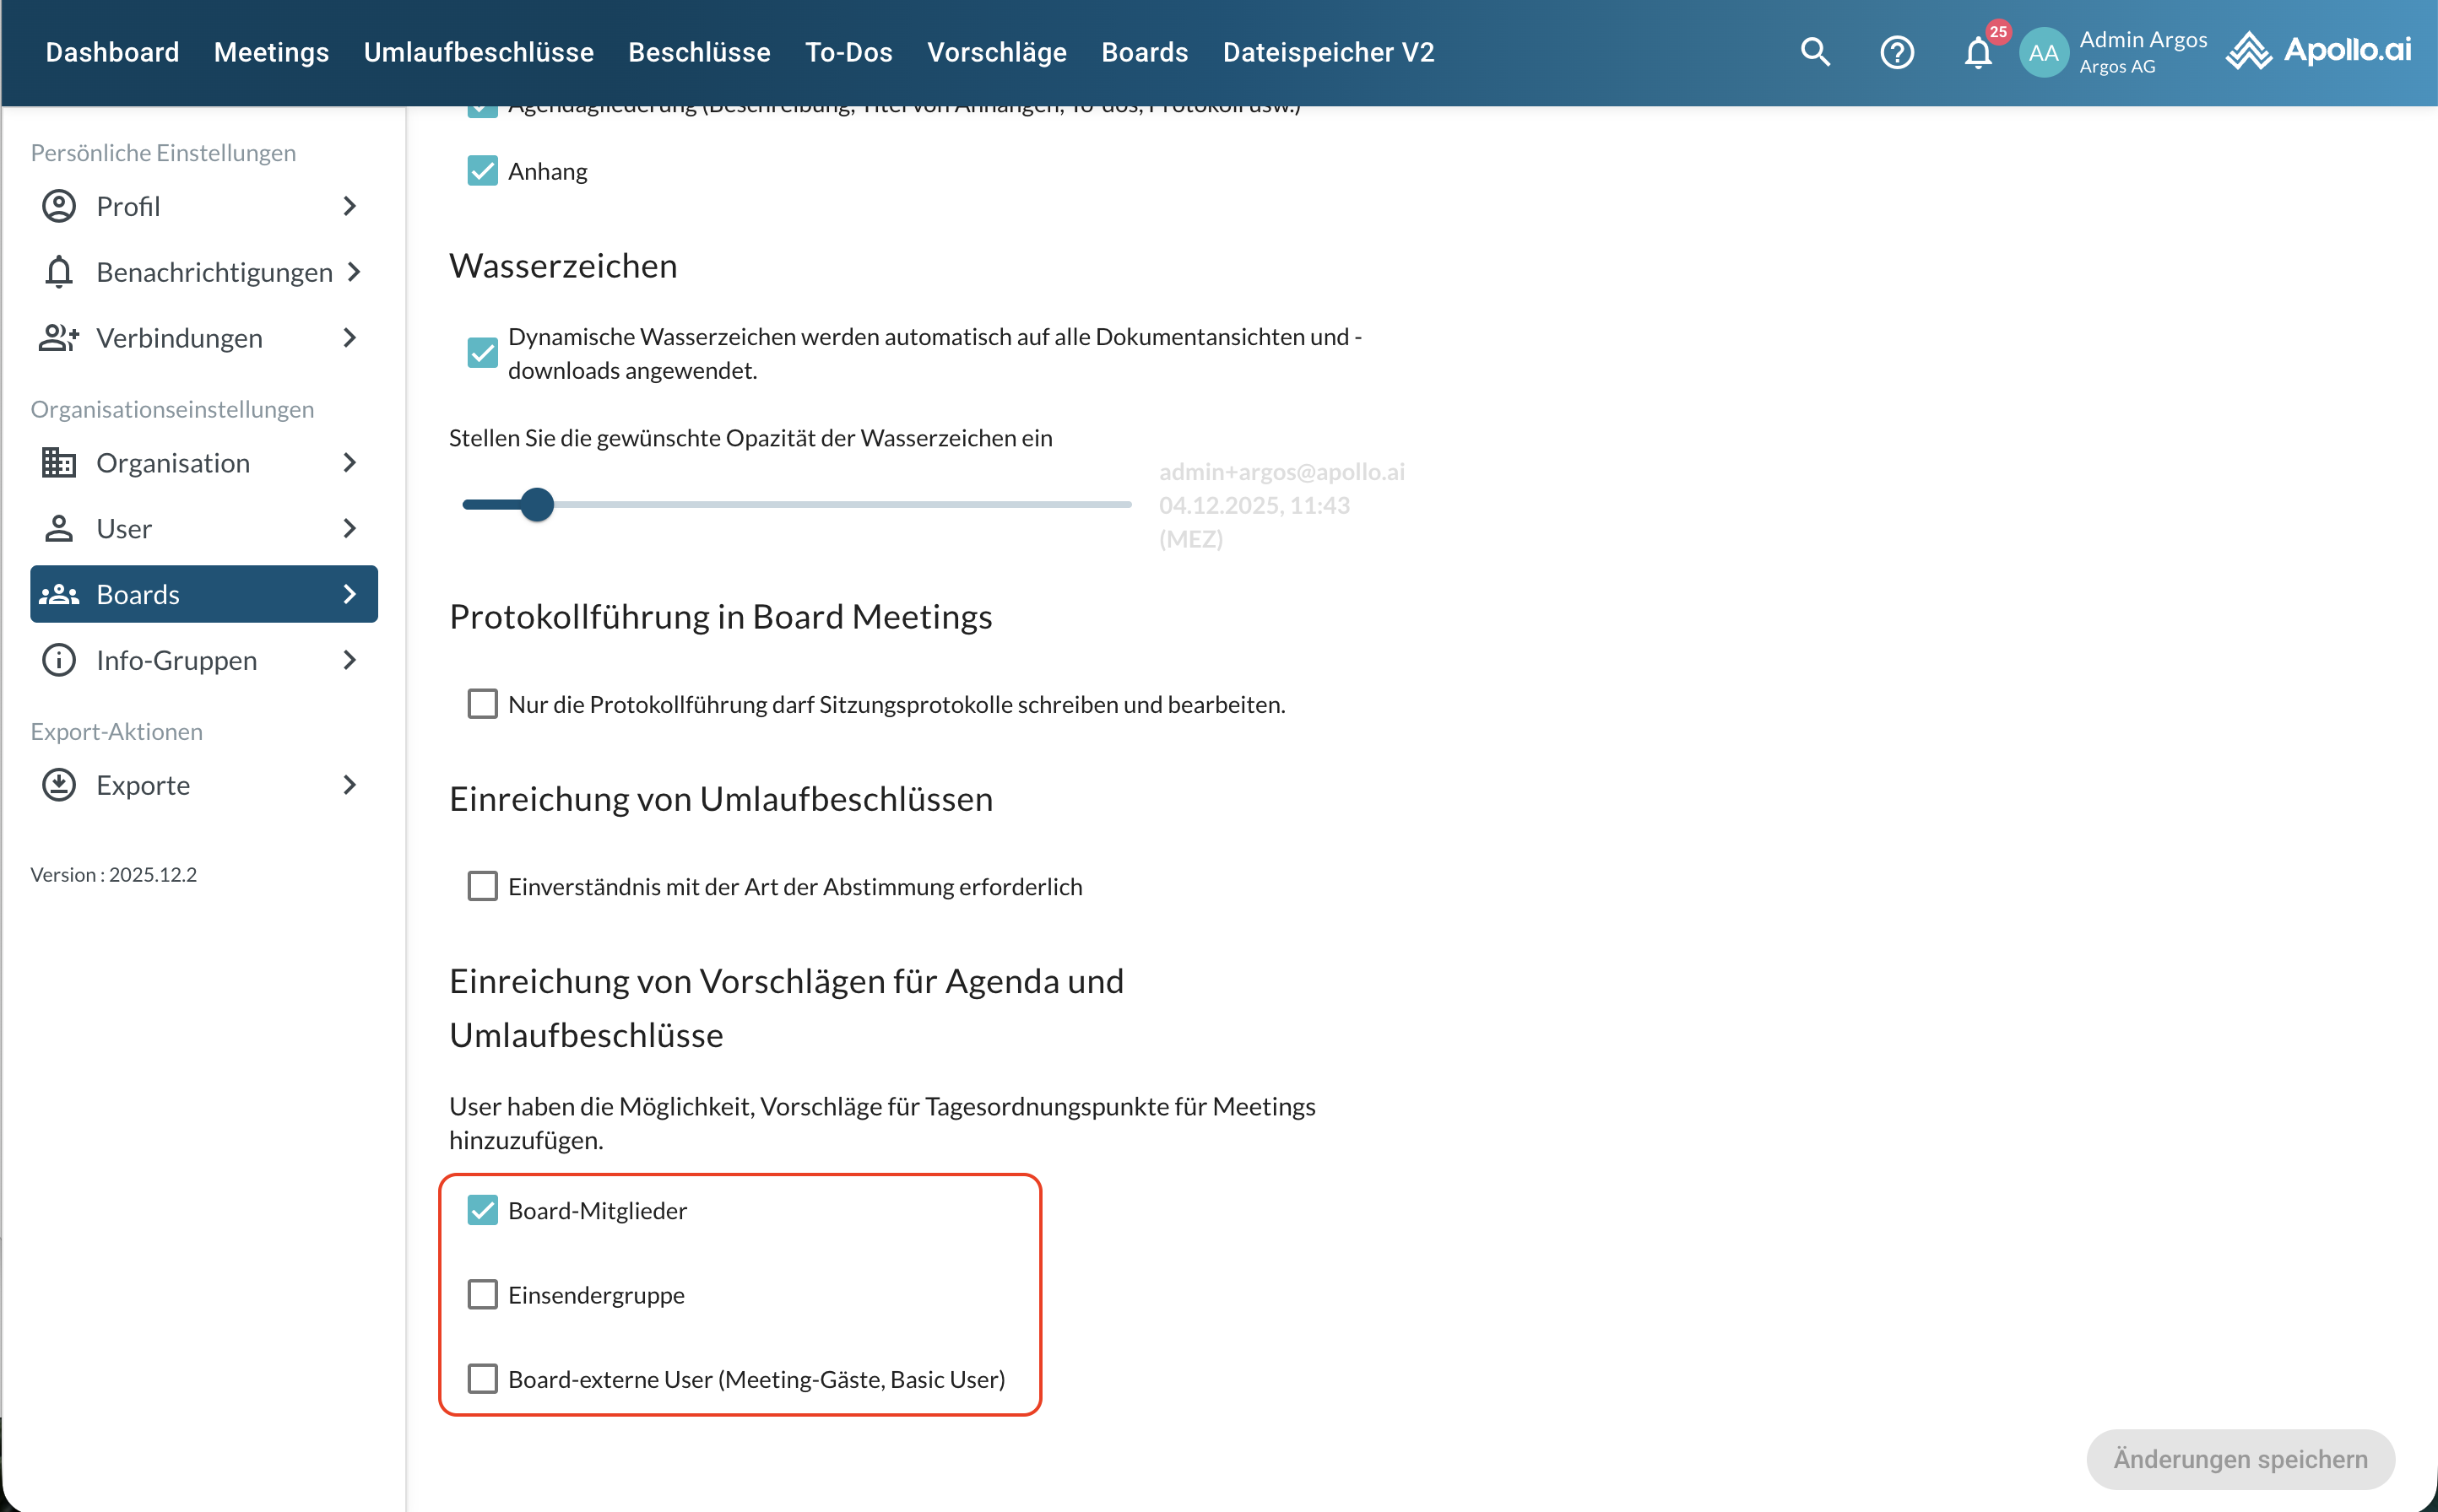Go to Dateispeicher V2 in top menu

(1328, 52)
